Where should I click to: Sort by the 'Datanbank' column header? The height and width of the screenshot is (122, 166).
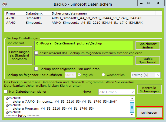coord(32,13)
